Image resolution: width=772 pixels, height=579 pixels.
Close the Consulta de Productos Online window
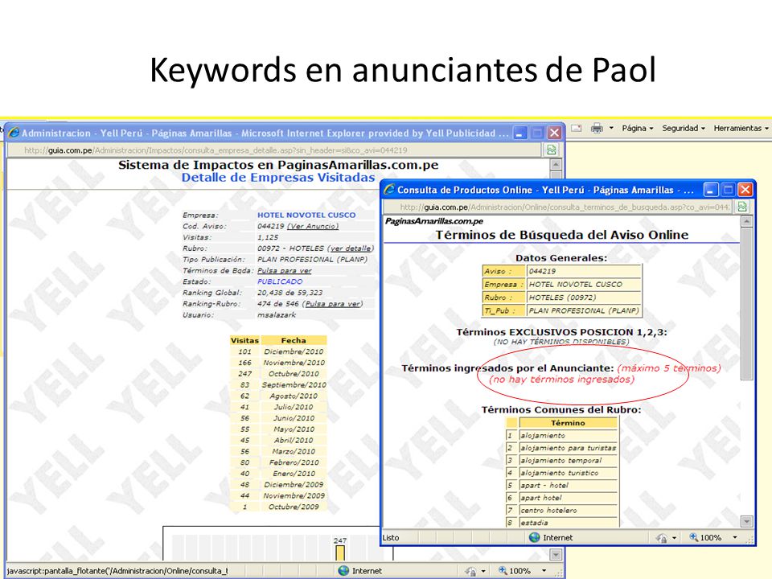point(745,190)
